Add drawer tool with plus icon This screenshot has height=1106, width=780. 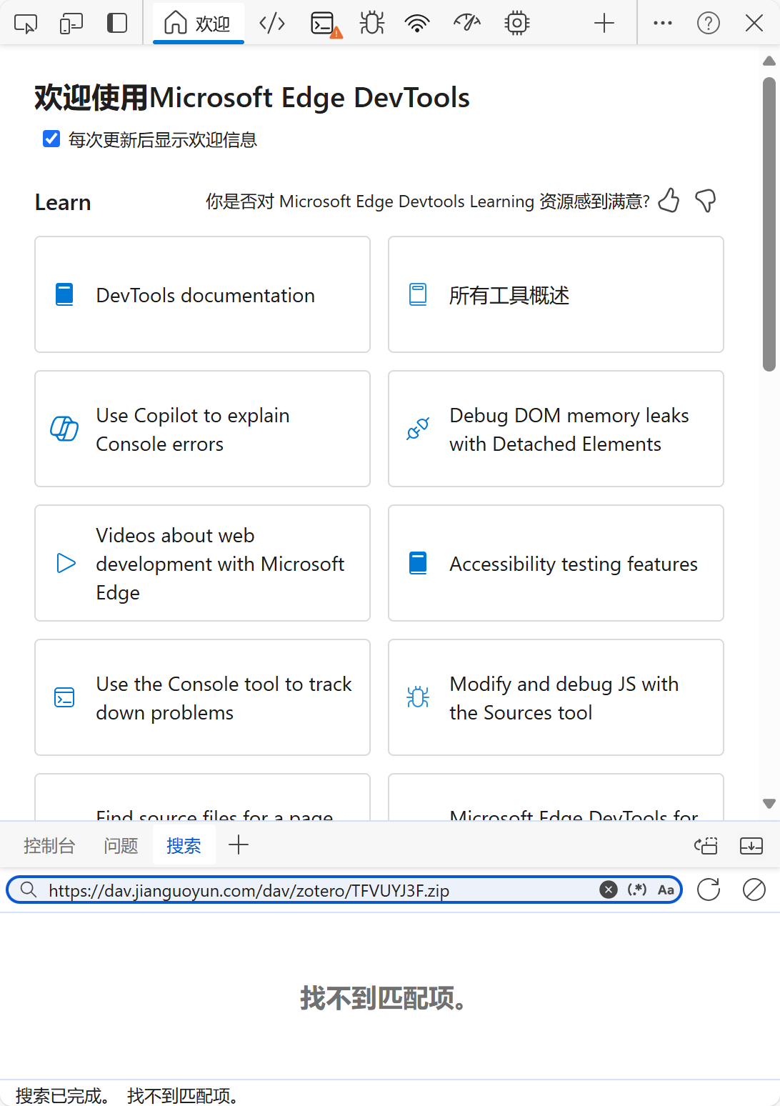[239, 845]
